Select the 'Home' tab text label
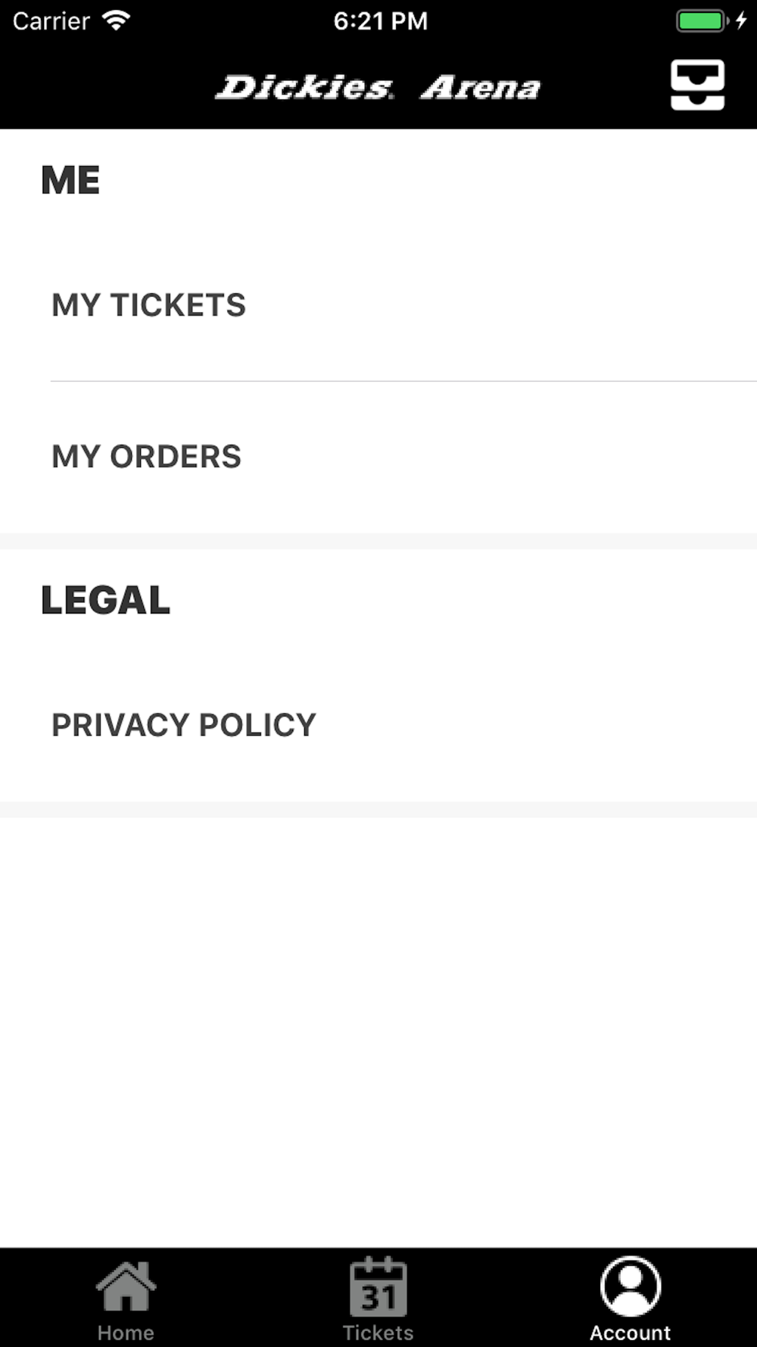 pyautogui.click(x=126, y=1333)
